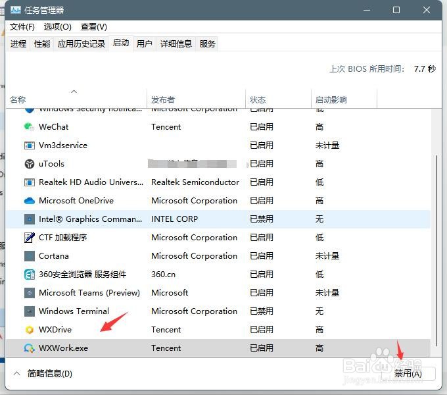Sort by the 启动影响 column header
The height and width of the screenshot is (395, 447).
[x=344, y=99]
